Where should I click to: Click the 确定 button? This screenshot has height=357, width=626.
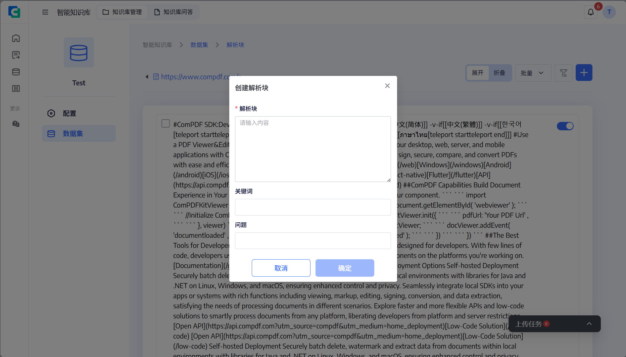click(x=345, y=268)
